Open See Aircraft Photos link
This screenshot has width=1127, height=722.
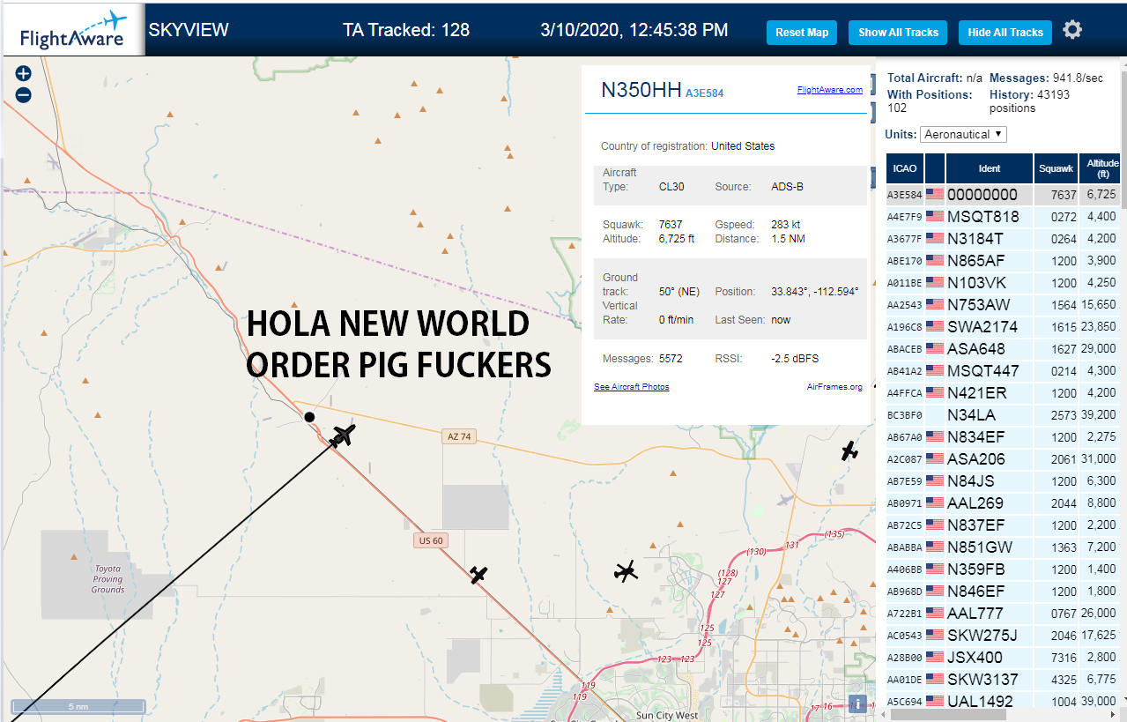point(631,387)
